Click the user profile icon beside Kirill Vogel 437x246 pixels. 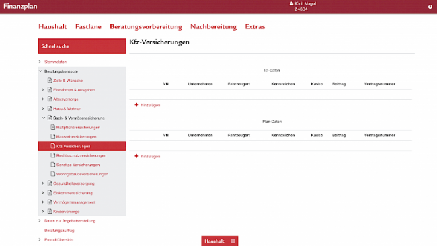(292, 3)
